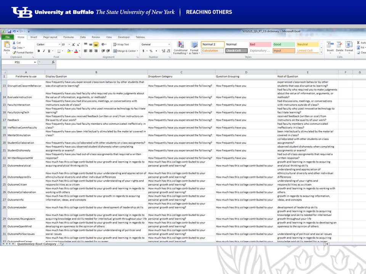Image resolution: width=366 pixels, height=274 pixels.
Task: Click the fx insert function icon
Action: click(53, 62)
